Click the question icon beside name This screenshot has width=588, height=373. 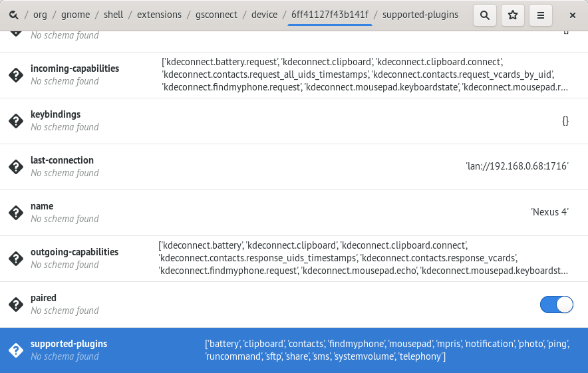coord(16,213)
